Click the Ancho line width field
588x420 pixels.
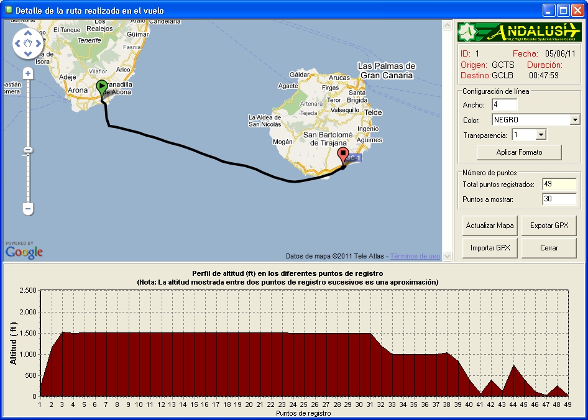[x=504, y=104]
